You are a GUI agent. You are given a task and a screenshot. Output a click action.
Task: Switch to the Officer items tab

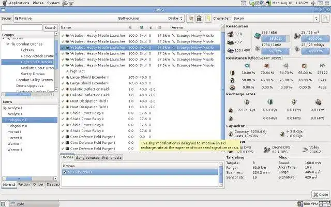pos(38,184)
